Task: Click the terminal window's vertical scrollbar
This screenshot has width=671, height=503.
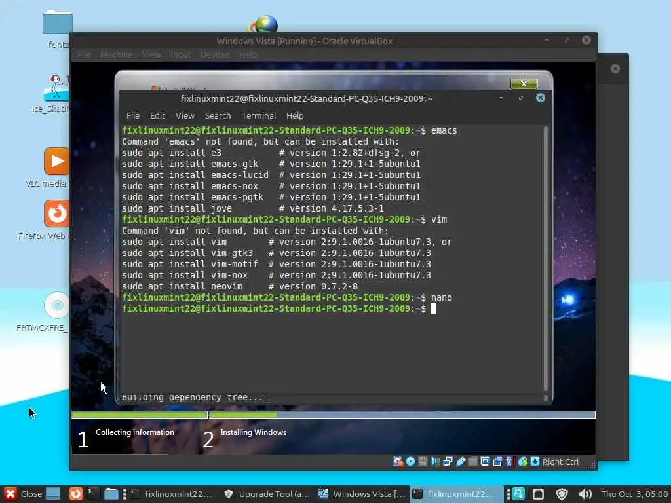Action: (x=546, y=259)
